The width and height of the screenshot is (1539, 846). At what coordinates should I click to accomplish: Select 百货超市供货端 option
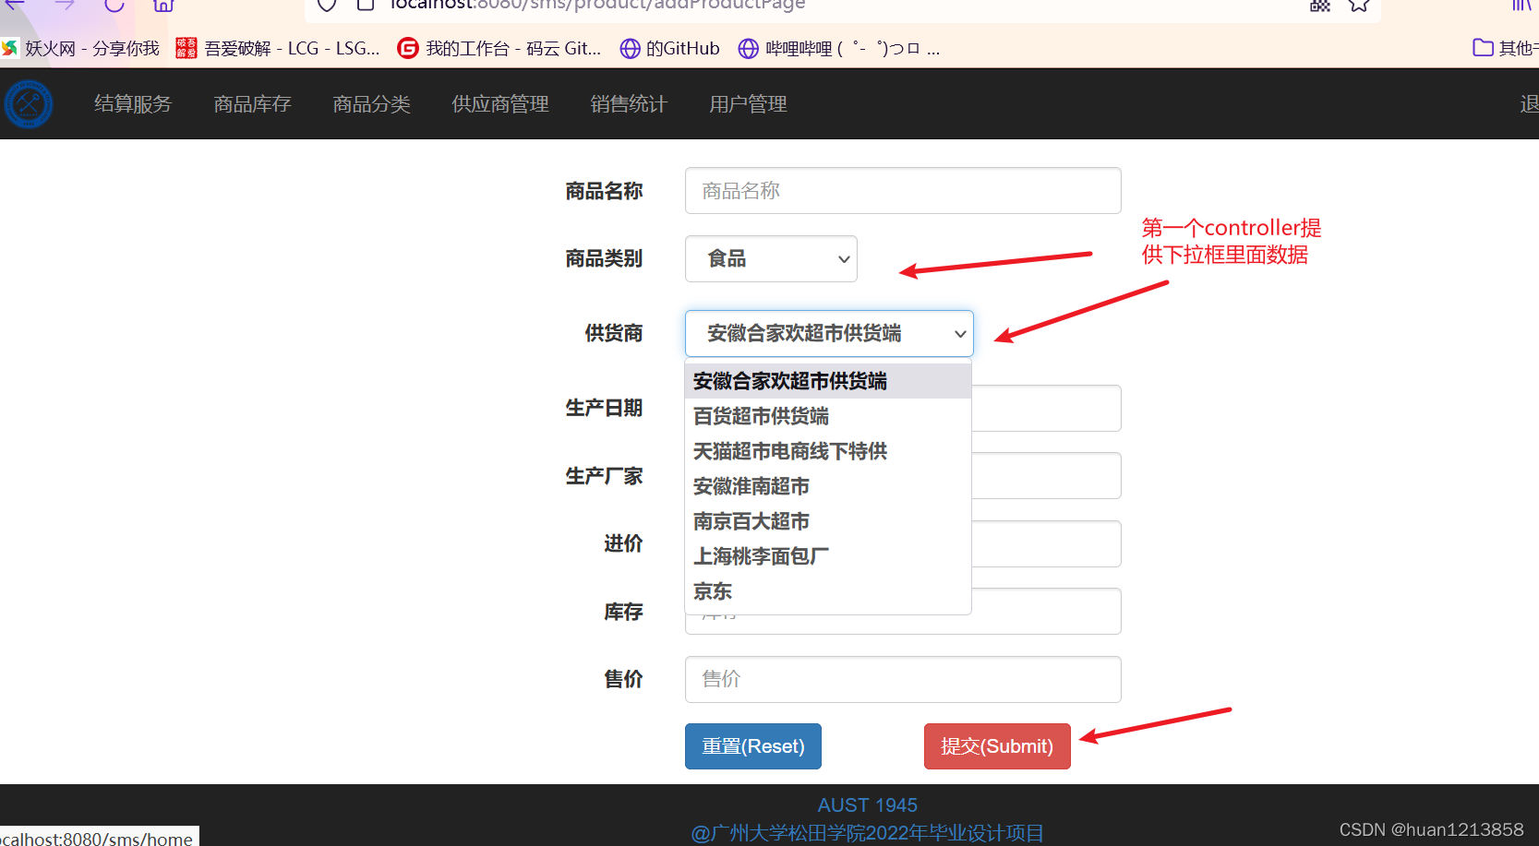click(x=828, y=416)
